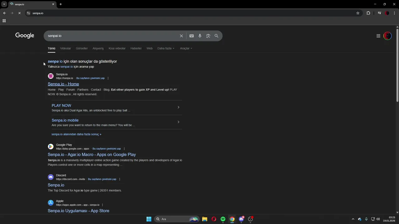Open the Google apps grid
The image size is (399, 224).
click(x=378, y=36)
